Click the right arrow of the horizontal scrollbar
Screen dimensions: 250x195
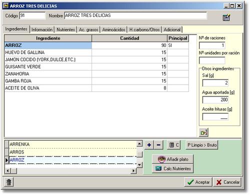(x=133, y=170)
